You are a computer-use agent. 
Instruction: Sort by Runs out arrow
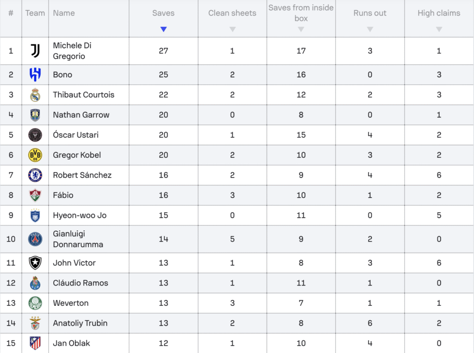[370, 29]
